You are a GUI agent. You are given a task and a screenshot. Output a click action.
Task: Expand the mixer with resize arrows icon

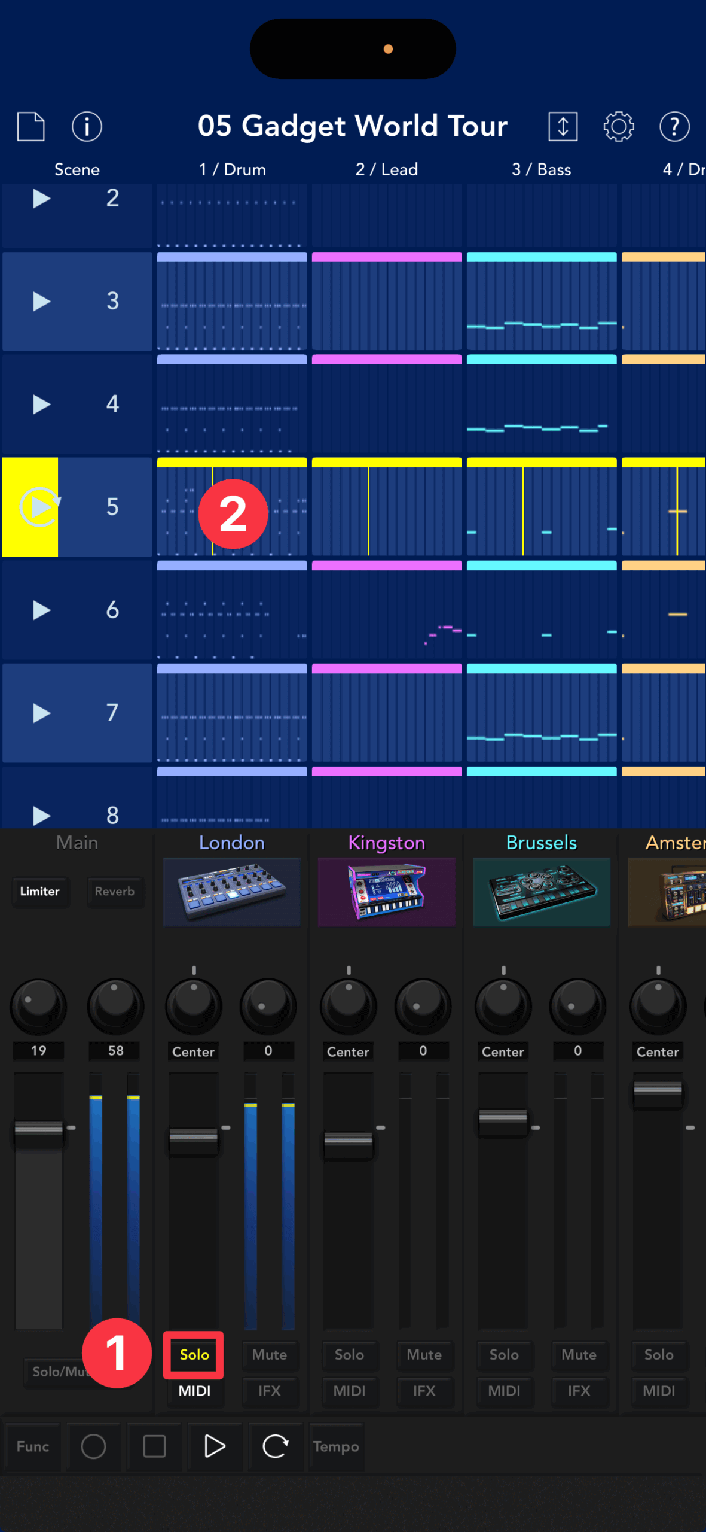563,126
